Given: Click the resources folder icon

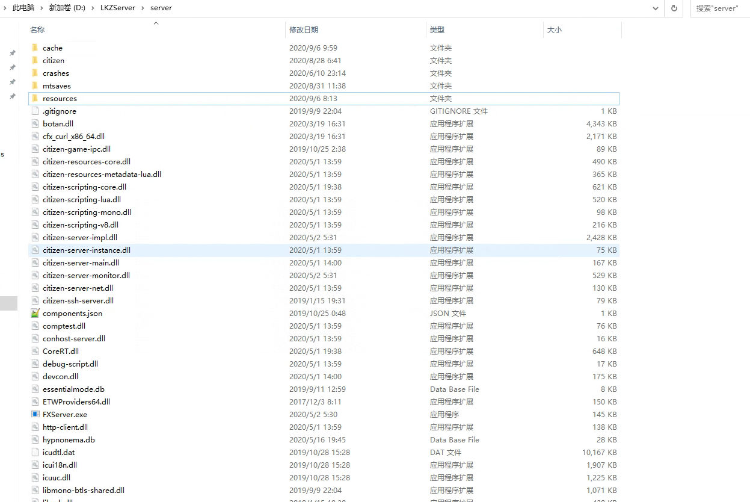Looking at the screenshot, I should tap(35, 98).
